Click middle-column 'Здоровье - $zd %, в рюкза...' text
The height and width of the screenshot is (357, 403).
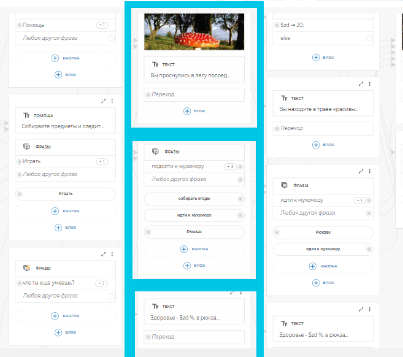pyautogui.click(x=185, y=318)
